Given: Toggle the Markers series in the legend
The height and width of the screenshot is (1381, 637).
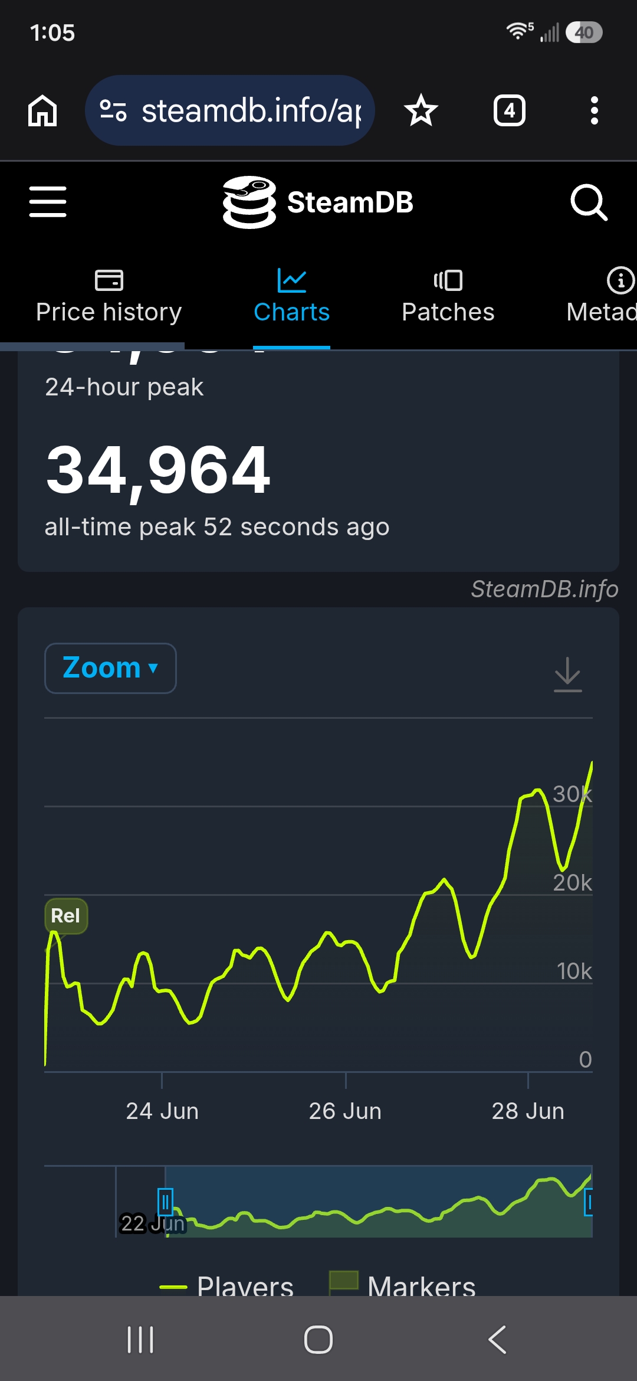Looking at the screenshot, I should 402,1284.
